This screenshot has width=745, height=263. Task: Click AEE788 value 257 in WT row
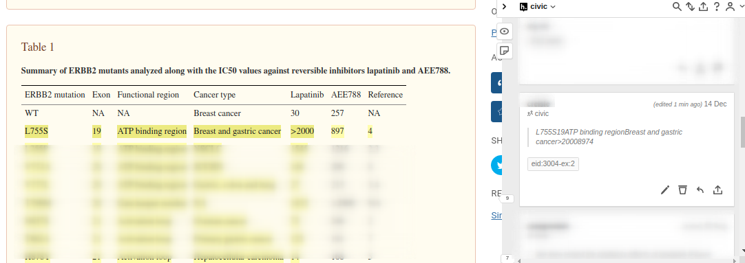tap(337, 114)
